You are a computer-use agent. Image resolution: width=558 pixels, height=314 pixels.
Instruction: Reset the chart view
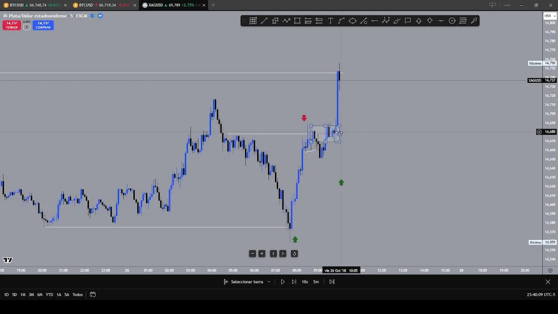point(294,254)
